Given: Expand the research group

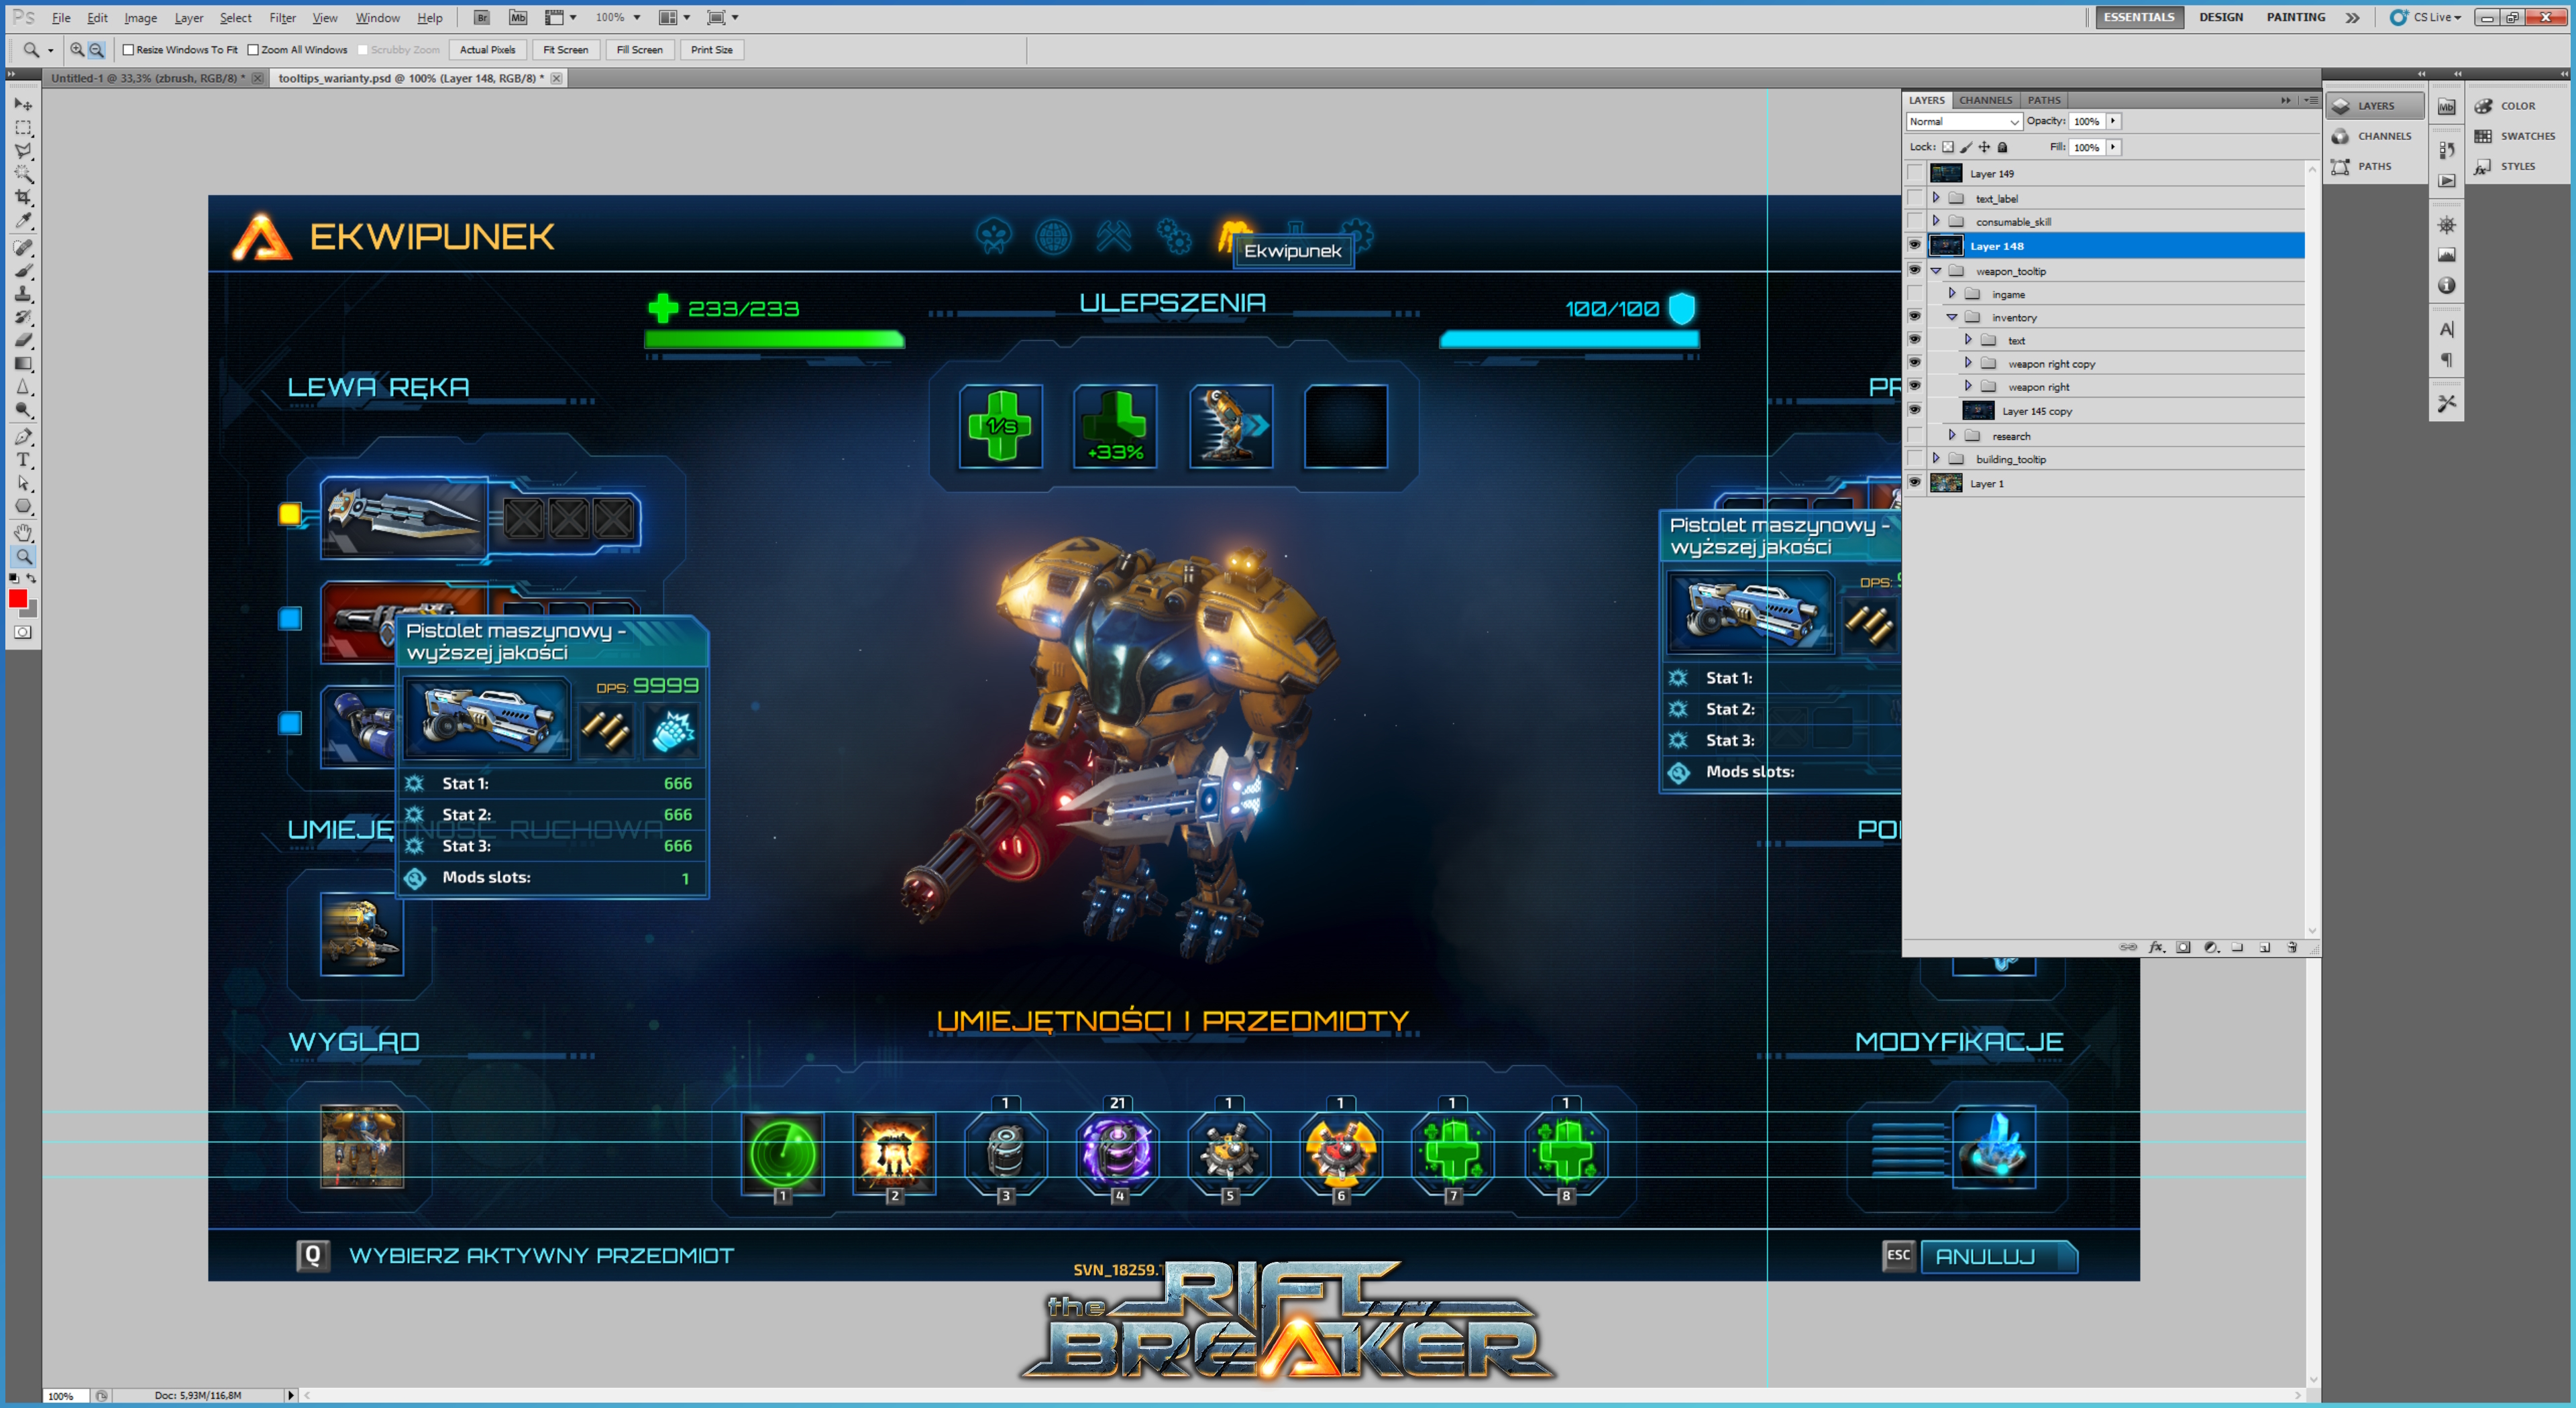Looking at the screenshot, I should coord(1952,436).
